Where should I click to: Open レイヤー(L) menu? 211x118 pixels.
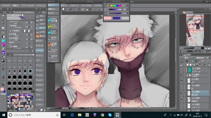pos(41,6)
